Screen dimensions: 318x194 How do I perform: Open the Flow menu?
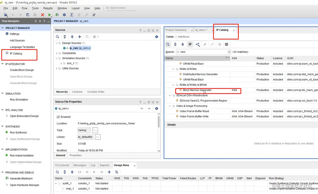[x=25, y=8]
